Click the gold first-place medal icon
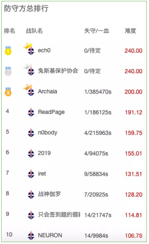Image resolution: width=149 pixels, height=244 pixels. point(8,50)
